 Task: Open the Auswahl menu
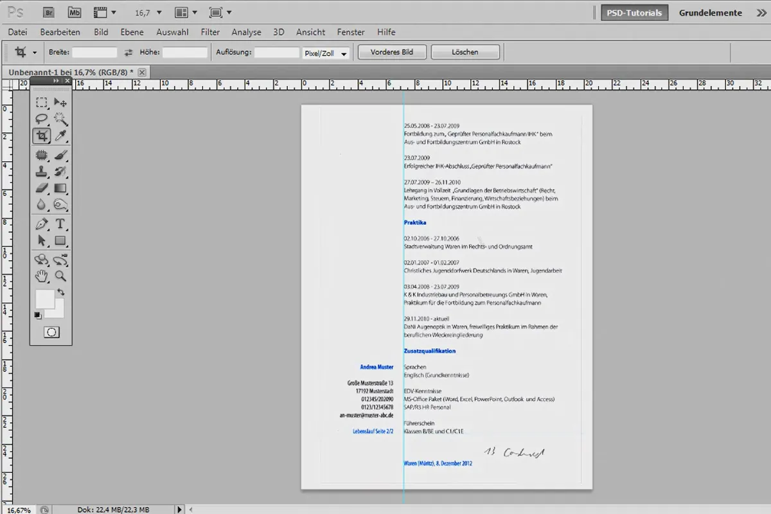172,32
